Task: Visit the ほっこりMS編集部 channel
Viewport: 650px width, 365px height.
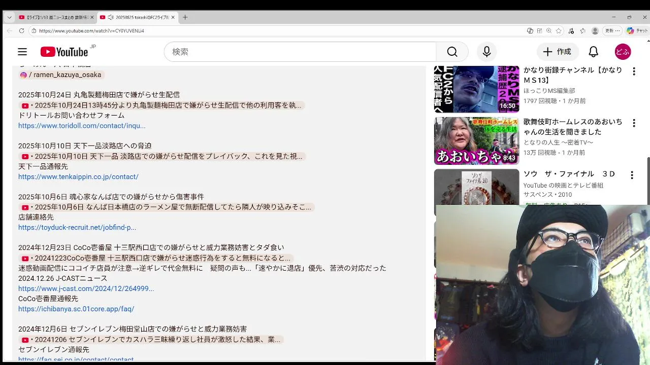Action: (x=549, y=91)
